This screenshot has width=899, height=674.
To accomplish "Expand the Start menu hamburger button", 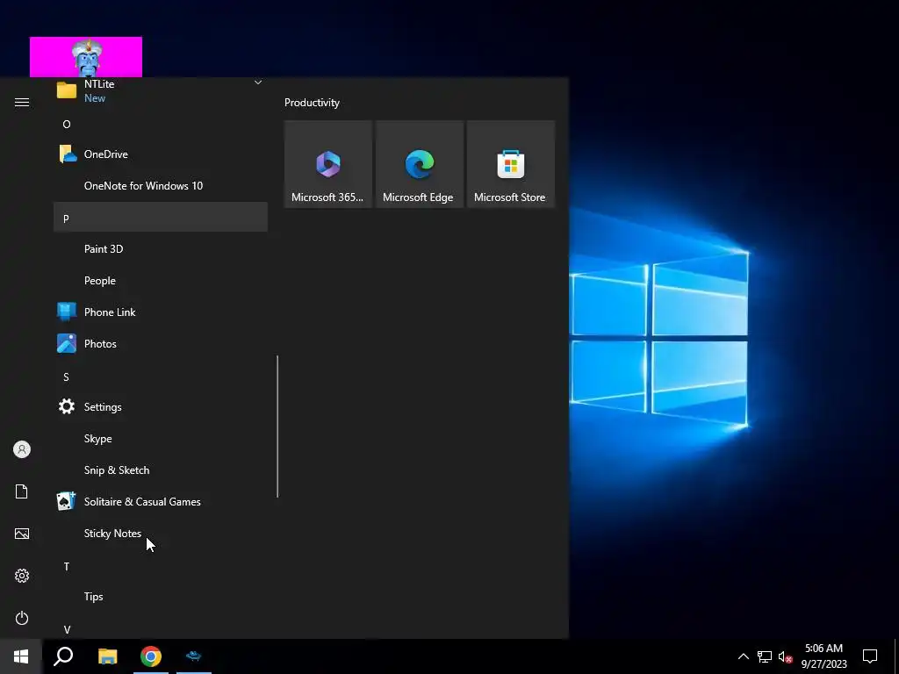I will (x=22, y=102).
